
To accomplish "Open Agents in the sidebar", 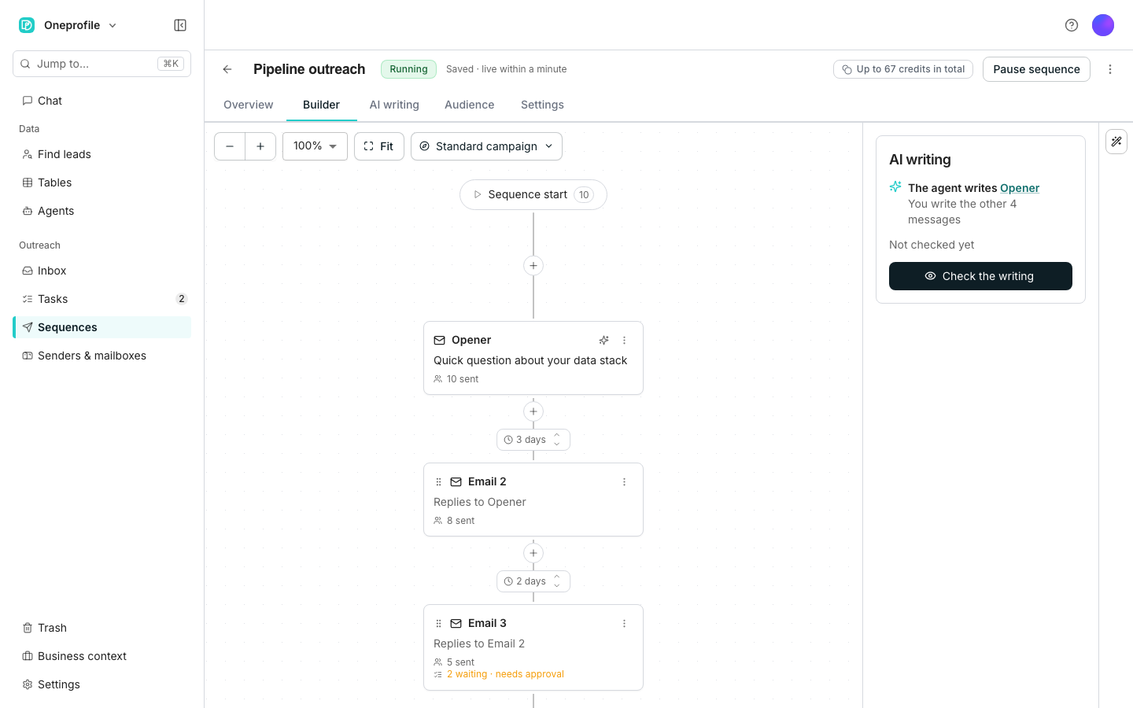I will pyautogui.click(x=101, y=211).
